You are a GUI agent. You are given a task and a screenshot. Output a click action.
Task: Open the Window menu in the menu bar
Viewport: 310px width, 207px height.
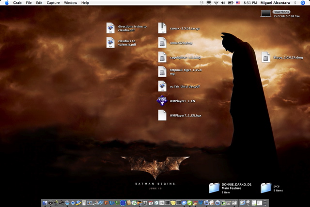coord(70,3)
